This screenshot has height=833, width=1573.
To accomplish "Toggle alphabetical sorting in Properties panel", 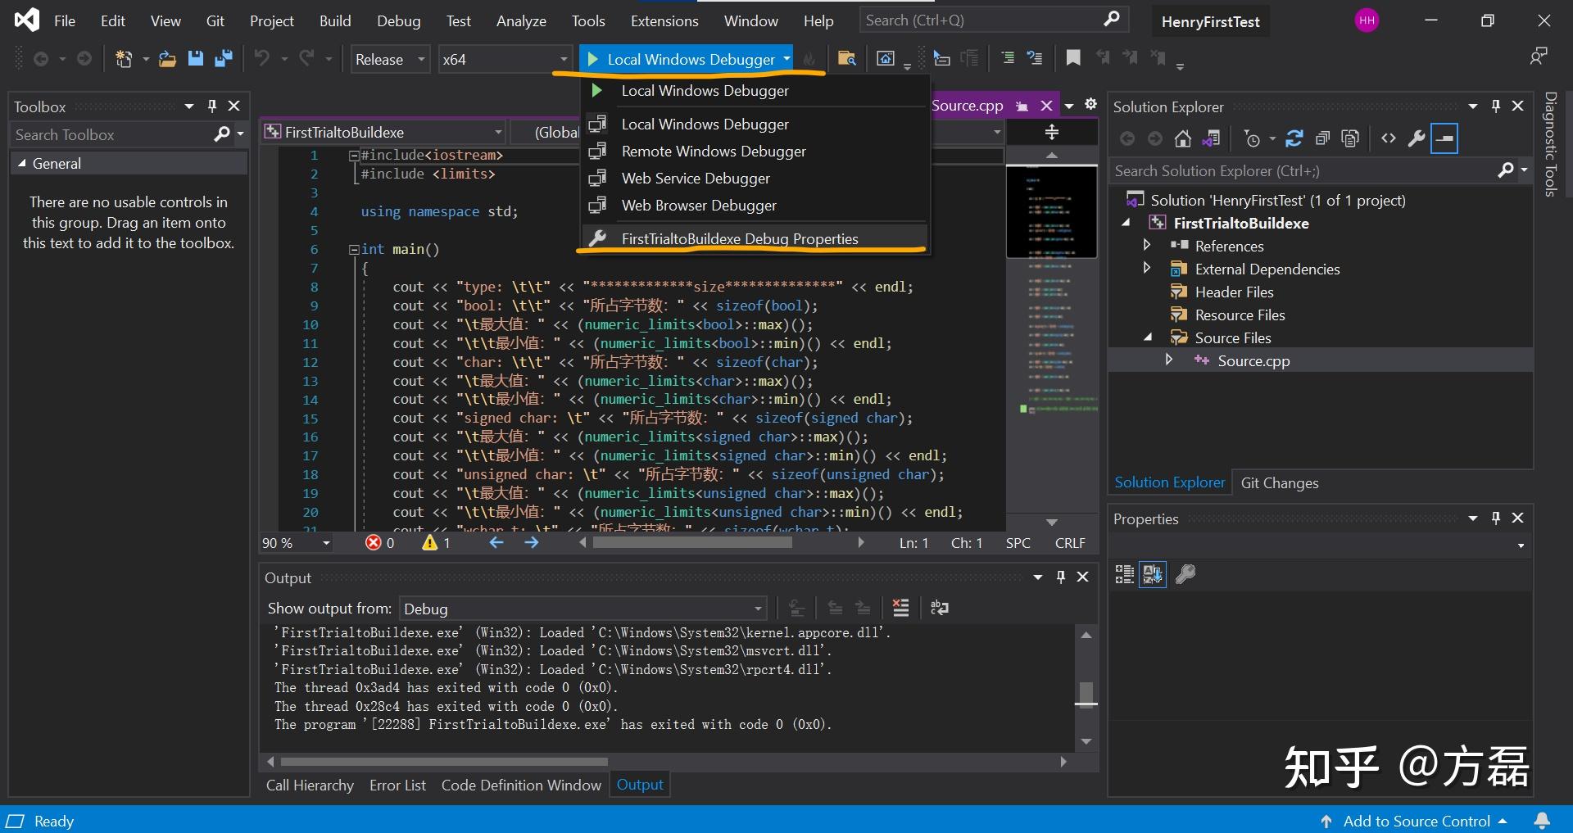I will 1152,575.
